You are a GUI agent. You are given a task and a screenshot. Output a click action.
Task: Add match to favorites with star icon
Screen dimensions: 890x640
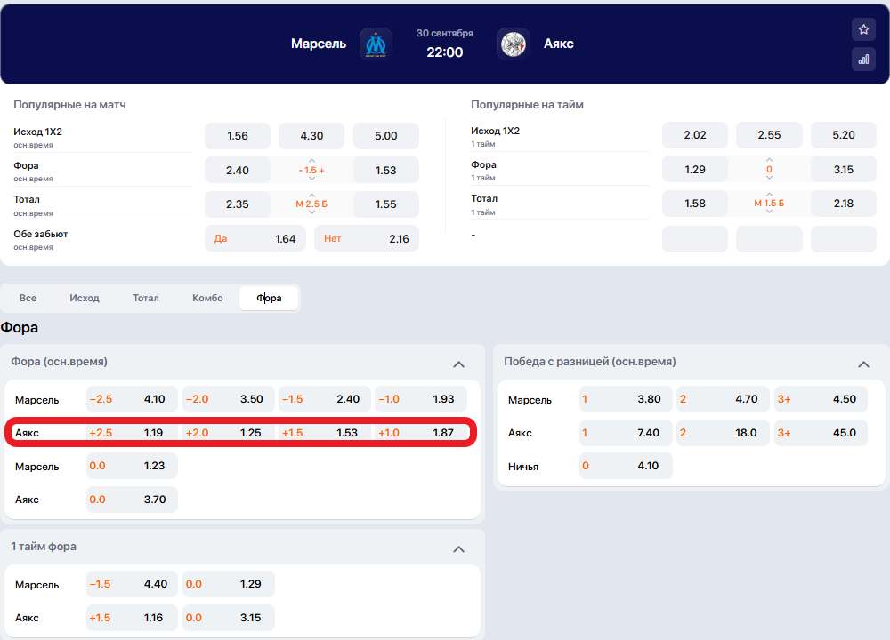[863, 29]
